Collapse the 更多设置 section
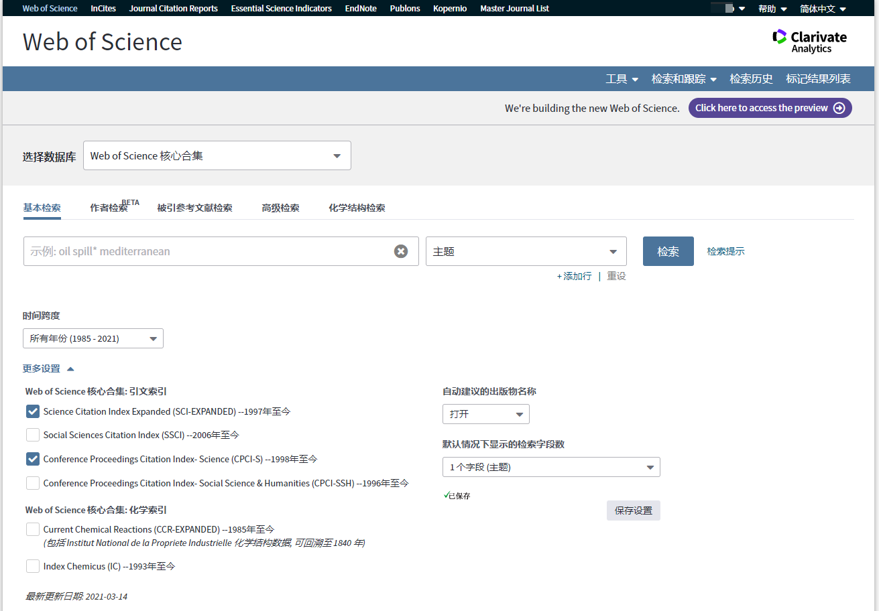The height and width of the screenshot is (611, 879). click(x=48, y=368)
